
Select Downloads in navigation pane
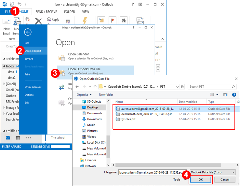92,119
